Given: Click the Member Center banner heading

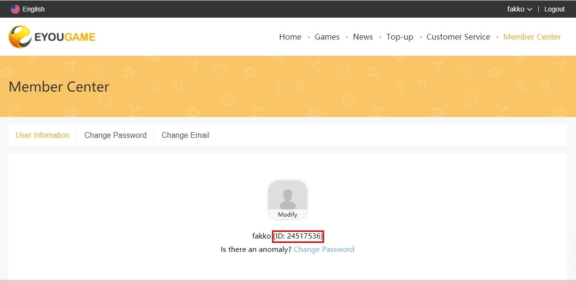Looking at the screenshot, I should pos(59,86).
